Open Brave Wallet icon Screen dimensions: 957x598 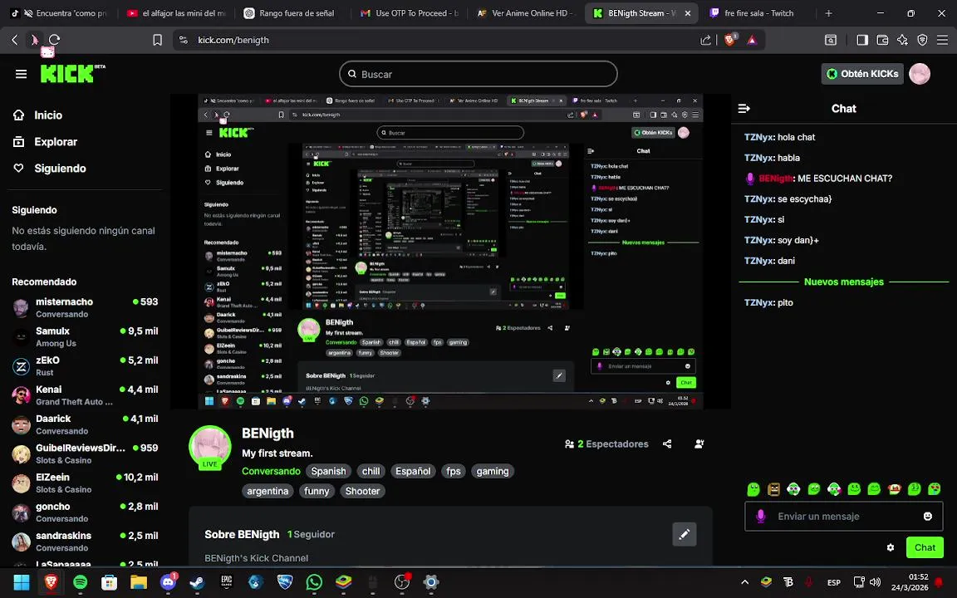pos(882,40)
